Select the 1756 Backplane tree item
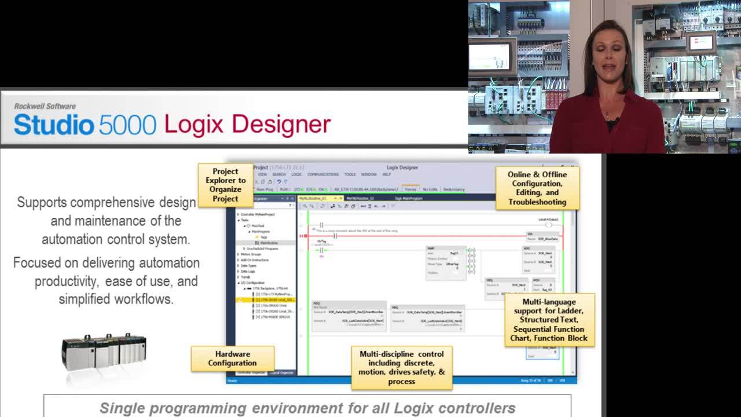This screenshot has height=417, width=741. point(267,288)
